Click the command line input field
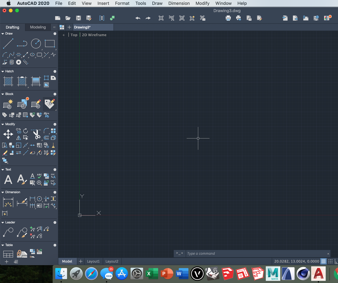338x283 pixels. [x=256, y=254]
